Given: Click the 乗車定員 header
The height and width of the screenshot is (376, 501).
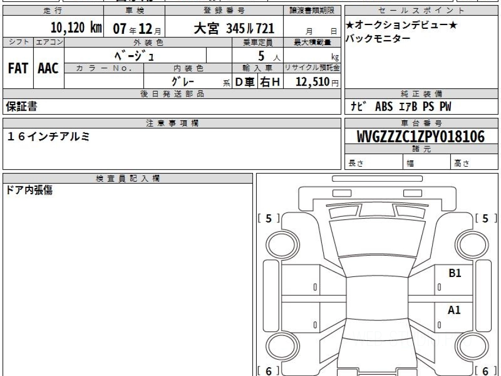Looking at the screenshot, I should (258, 42).
